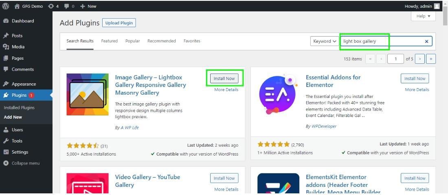This screenshot has height=195, width=448.
Task: Install Essential Addons for Elementor
Action: [415, 78]
